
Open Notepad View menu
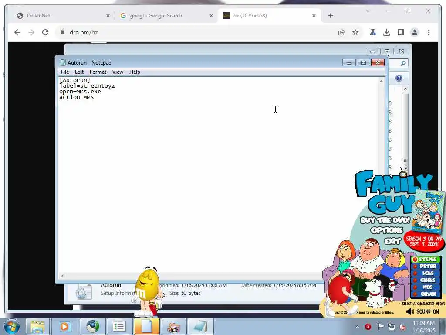(118, 72)
